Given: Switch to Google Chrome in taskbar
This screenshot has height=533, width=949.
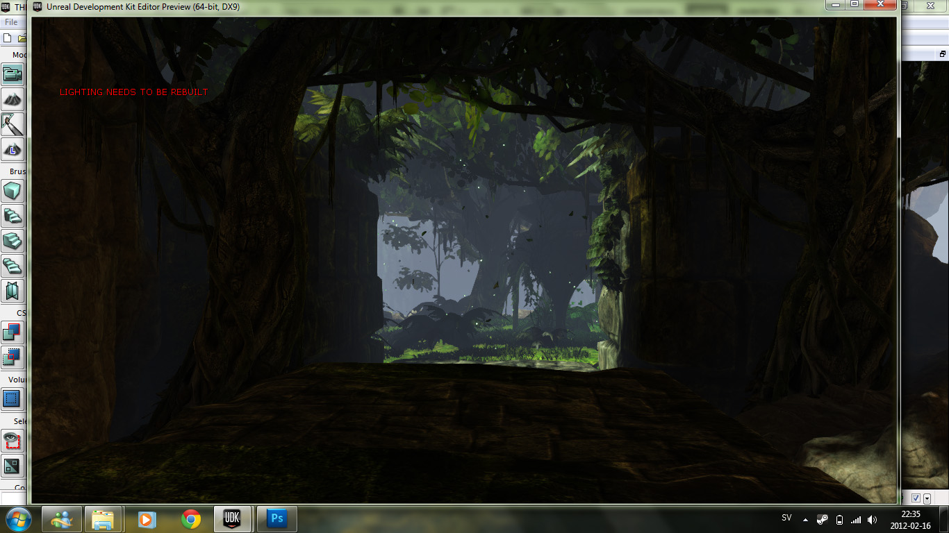Looking at the screenshot, I should tap(190, 519).
